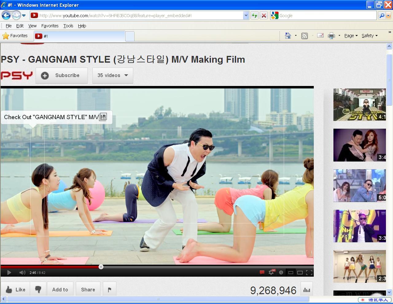Open the File menu

pyautogui.click(x=9, y=26)
